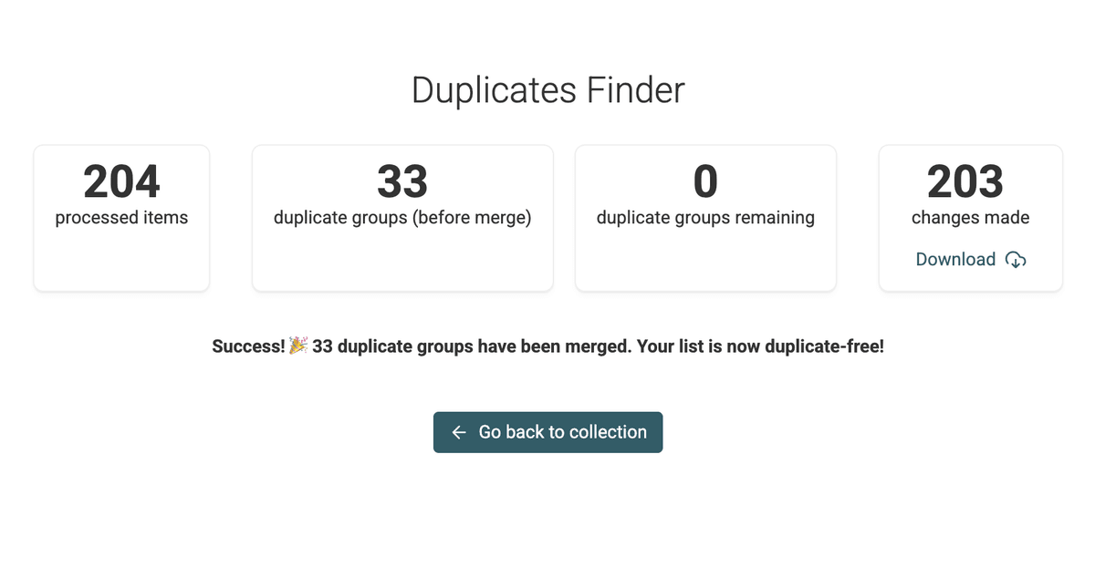
Task: Click the "processed items" label
Action: [x=121, y=218]
